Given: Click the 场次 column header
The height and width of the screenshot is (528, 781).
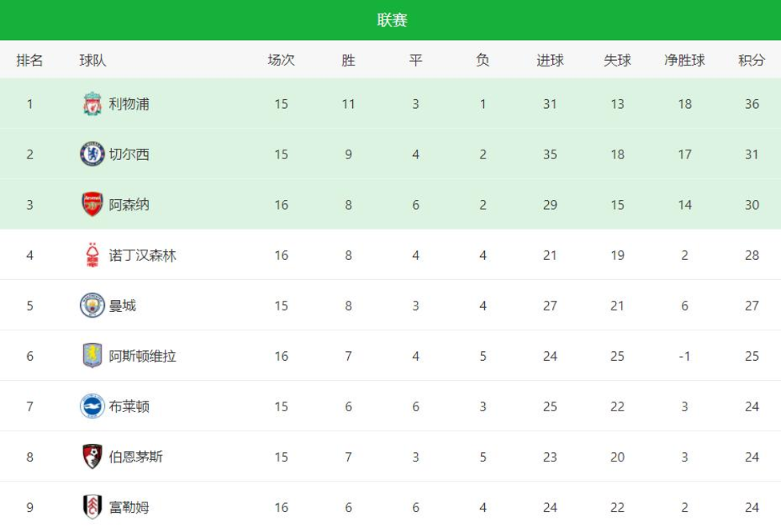Looking at the screenshot, I should coord(281,60).
